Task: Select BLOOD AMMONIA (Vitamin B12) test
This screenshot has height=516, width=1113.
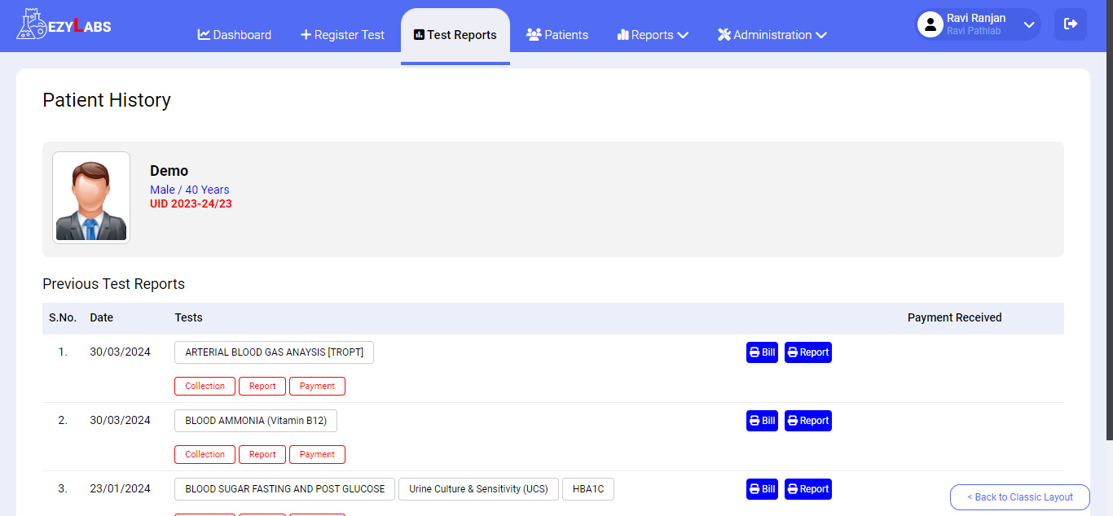Action: click(x=256, y=421)
